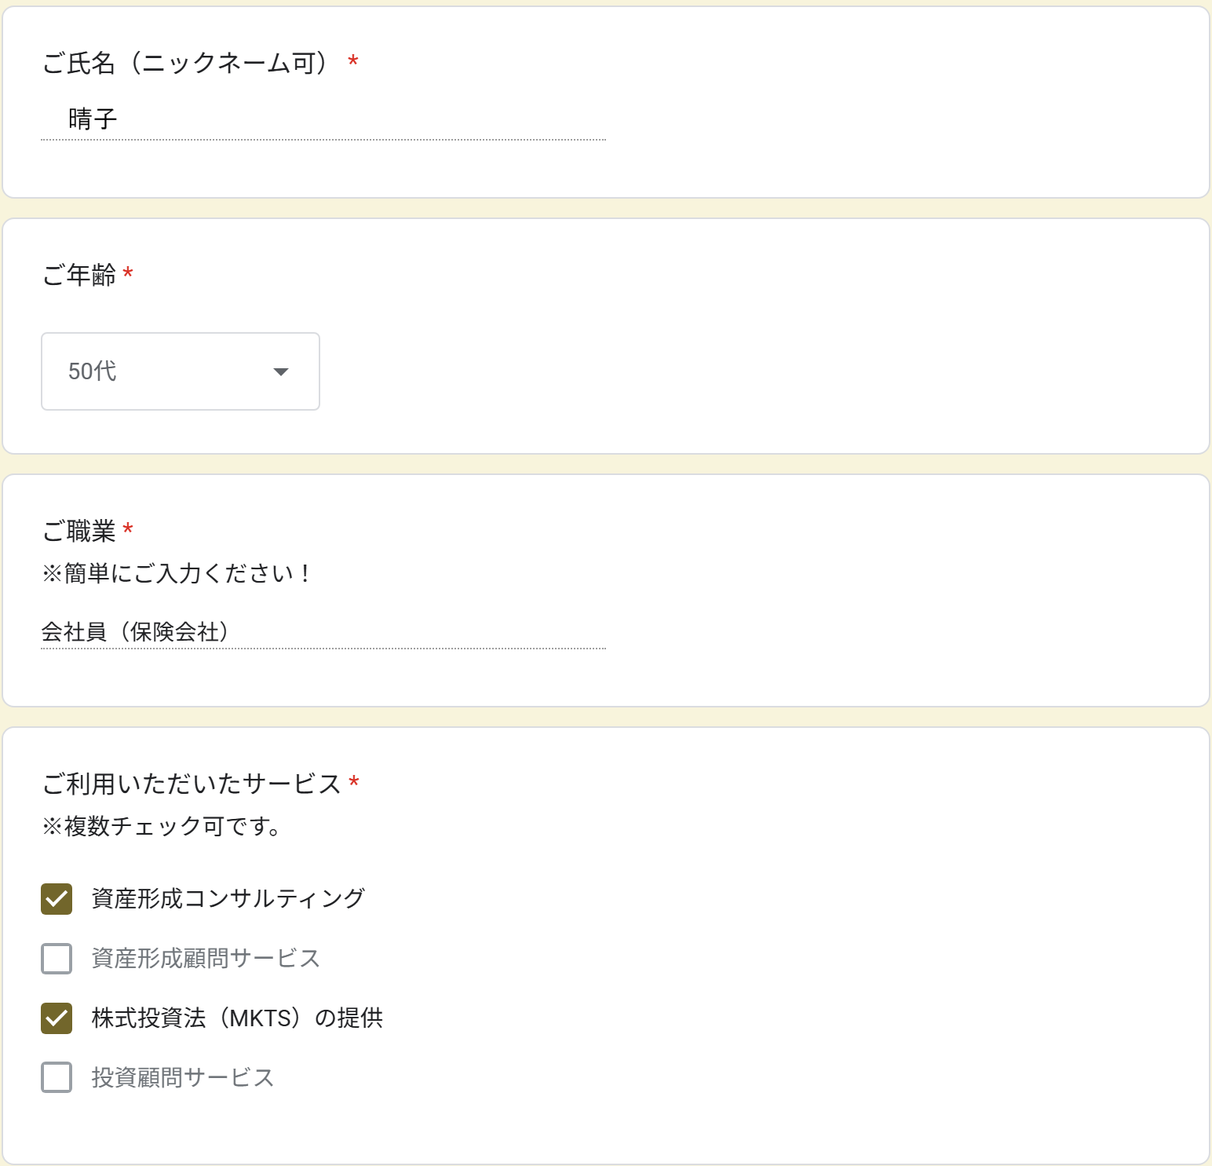Click the name field containing 晴子
This screenshot has height=1166, width=1212.
(x=322, y=119)
